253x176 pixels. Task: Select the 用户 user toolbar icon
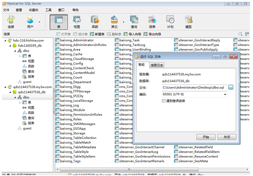(30, 22)
